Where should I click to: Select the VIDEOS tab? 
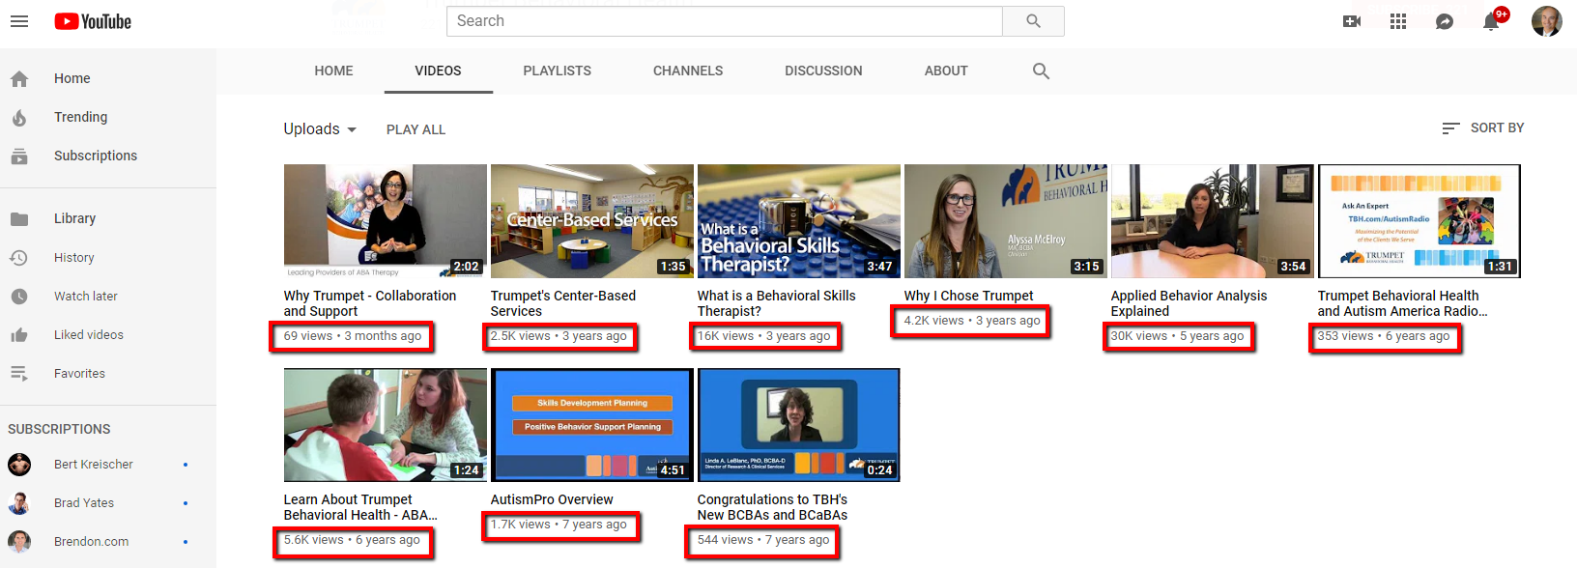(438, 71)
